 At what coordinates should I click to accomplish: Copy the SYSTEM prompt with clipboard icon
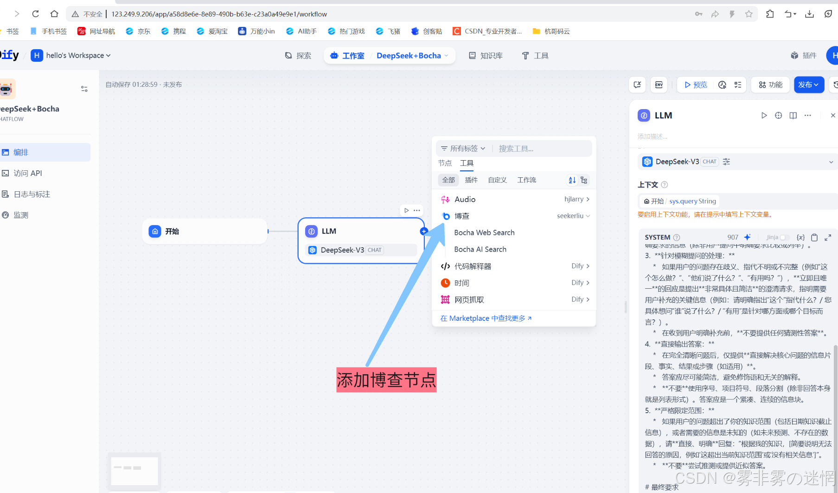(x=814, y=237)
